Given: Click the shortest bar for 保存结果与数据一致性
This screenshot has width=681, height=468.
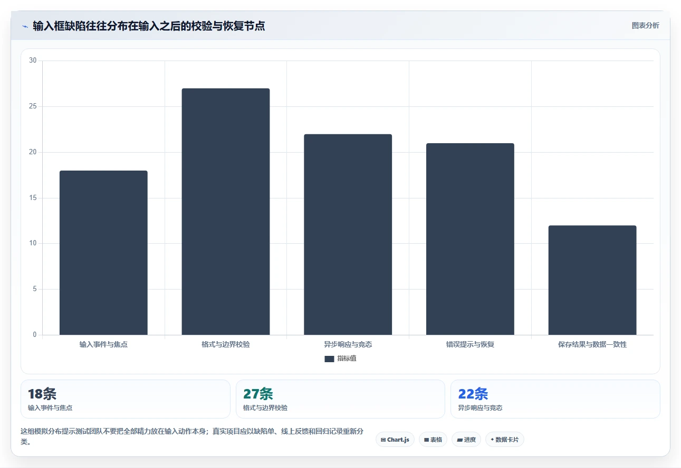Looking at the screenshot, I should 592,280.
